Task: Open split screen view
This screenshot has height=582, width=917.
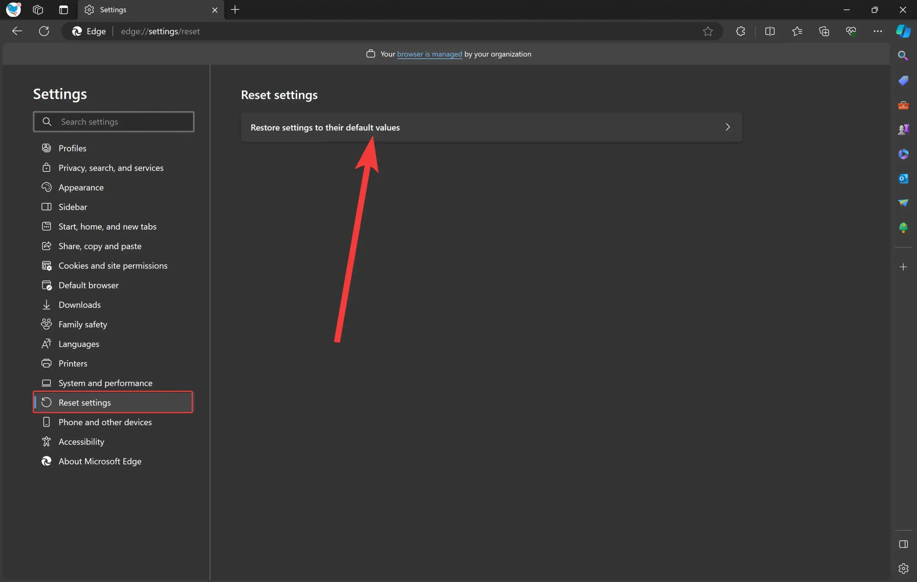Action: pyautogui.click(x=770, y=31)
